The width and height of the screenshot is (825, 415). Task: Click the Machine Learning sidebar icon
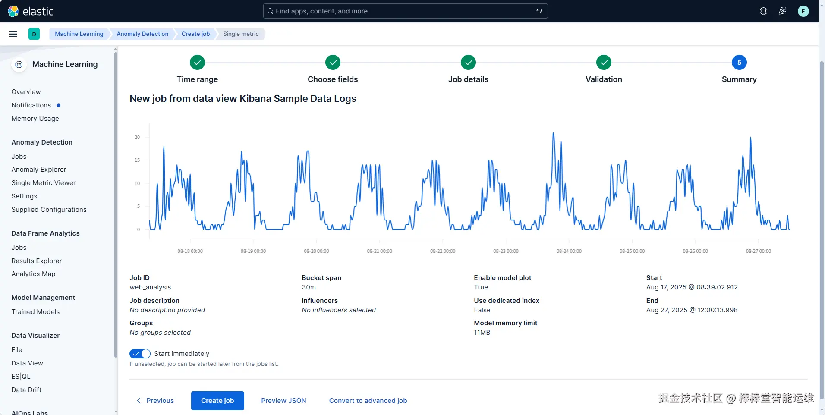(19, 64)
